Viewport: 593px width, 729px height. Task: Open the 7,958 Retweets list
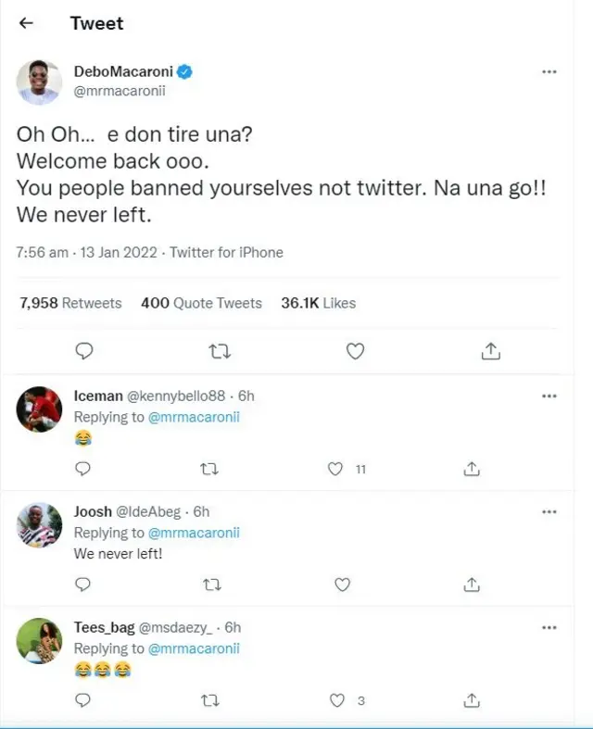point(70,303)
